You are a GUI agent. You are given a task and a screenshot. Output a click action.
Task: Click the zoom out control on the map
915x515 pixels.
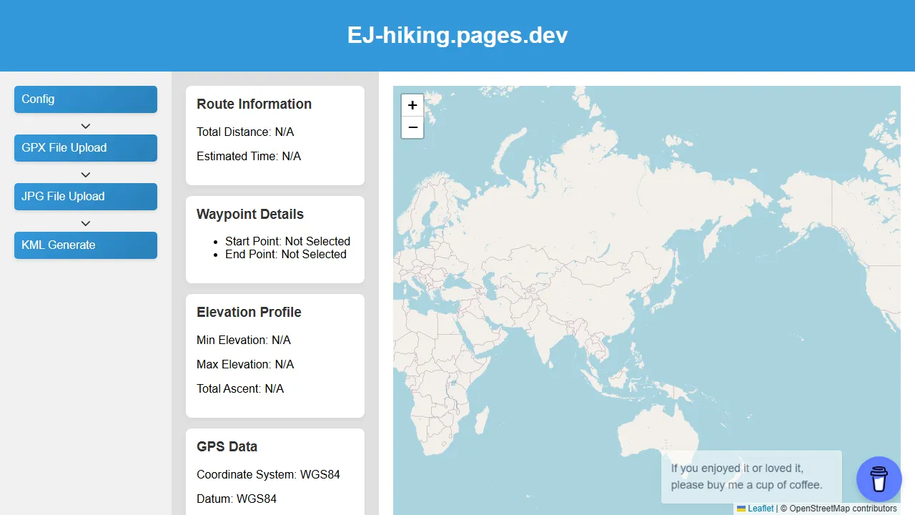click(412, 127)
